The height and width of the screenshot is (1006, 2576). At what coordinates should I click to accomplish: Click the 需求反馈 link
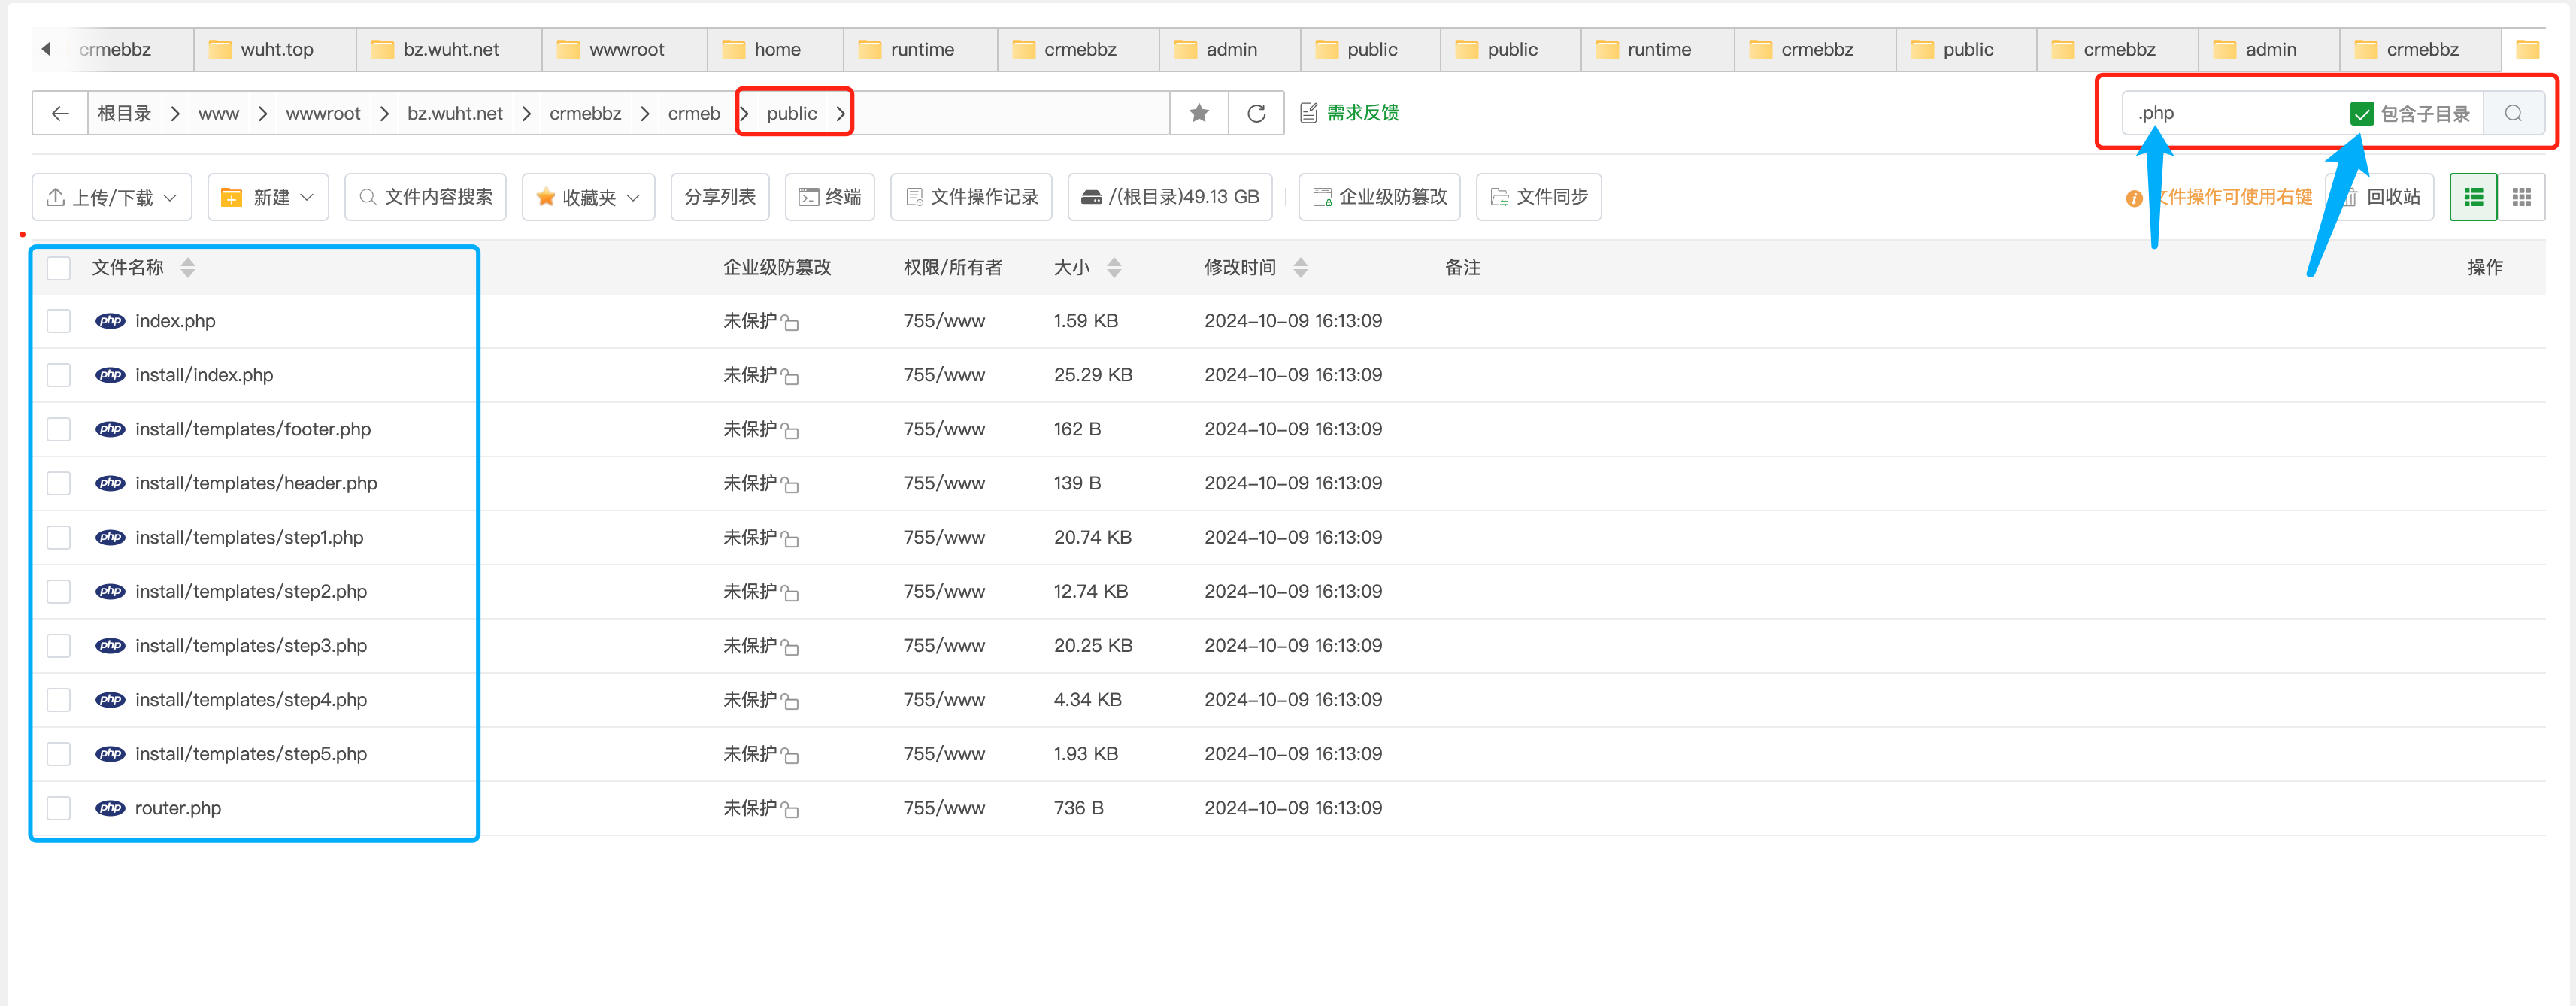[x=1349, y=113]
